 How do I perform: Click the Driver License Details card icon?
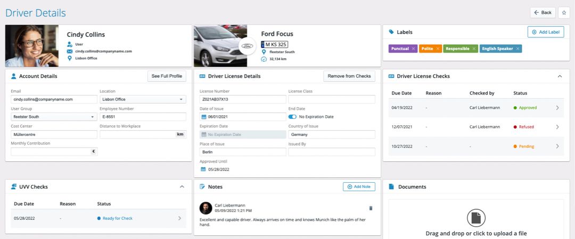pos(202,76)
